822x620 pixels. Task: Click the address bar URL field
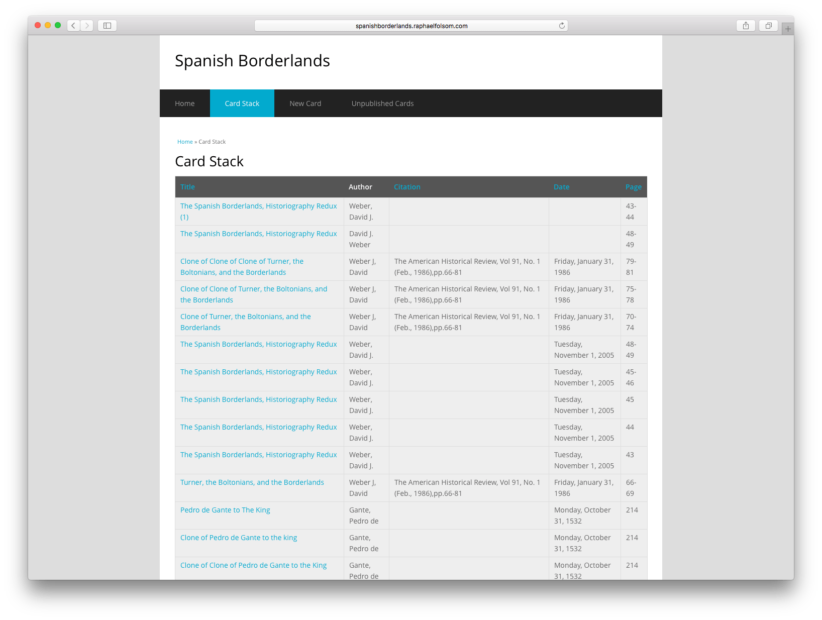411,26
